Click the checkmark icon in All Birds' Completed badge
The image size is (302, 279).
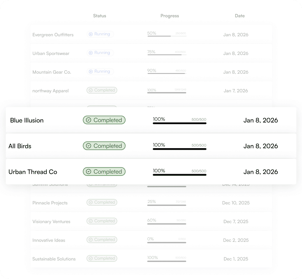point(88,146)
